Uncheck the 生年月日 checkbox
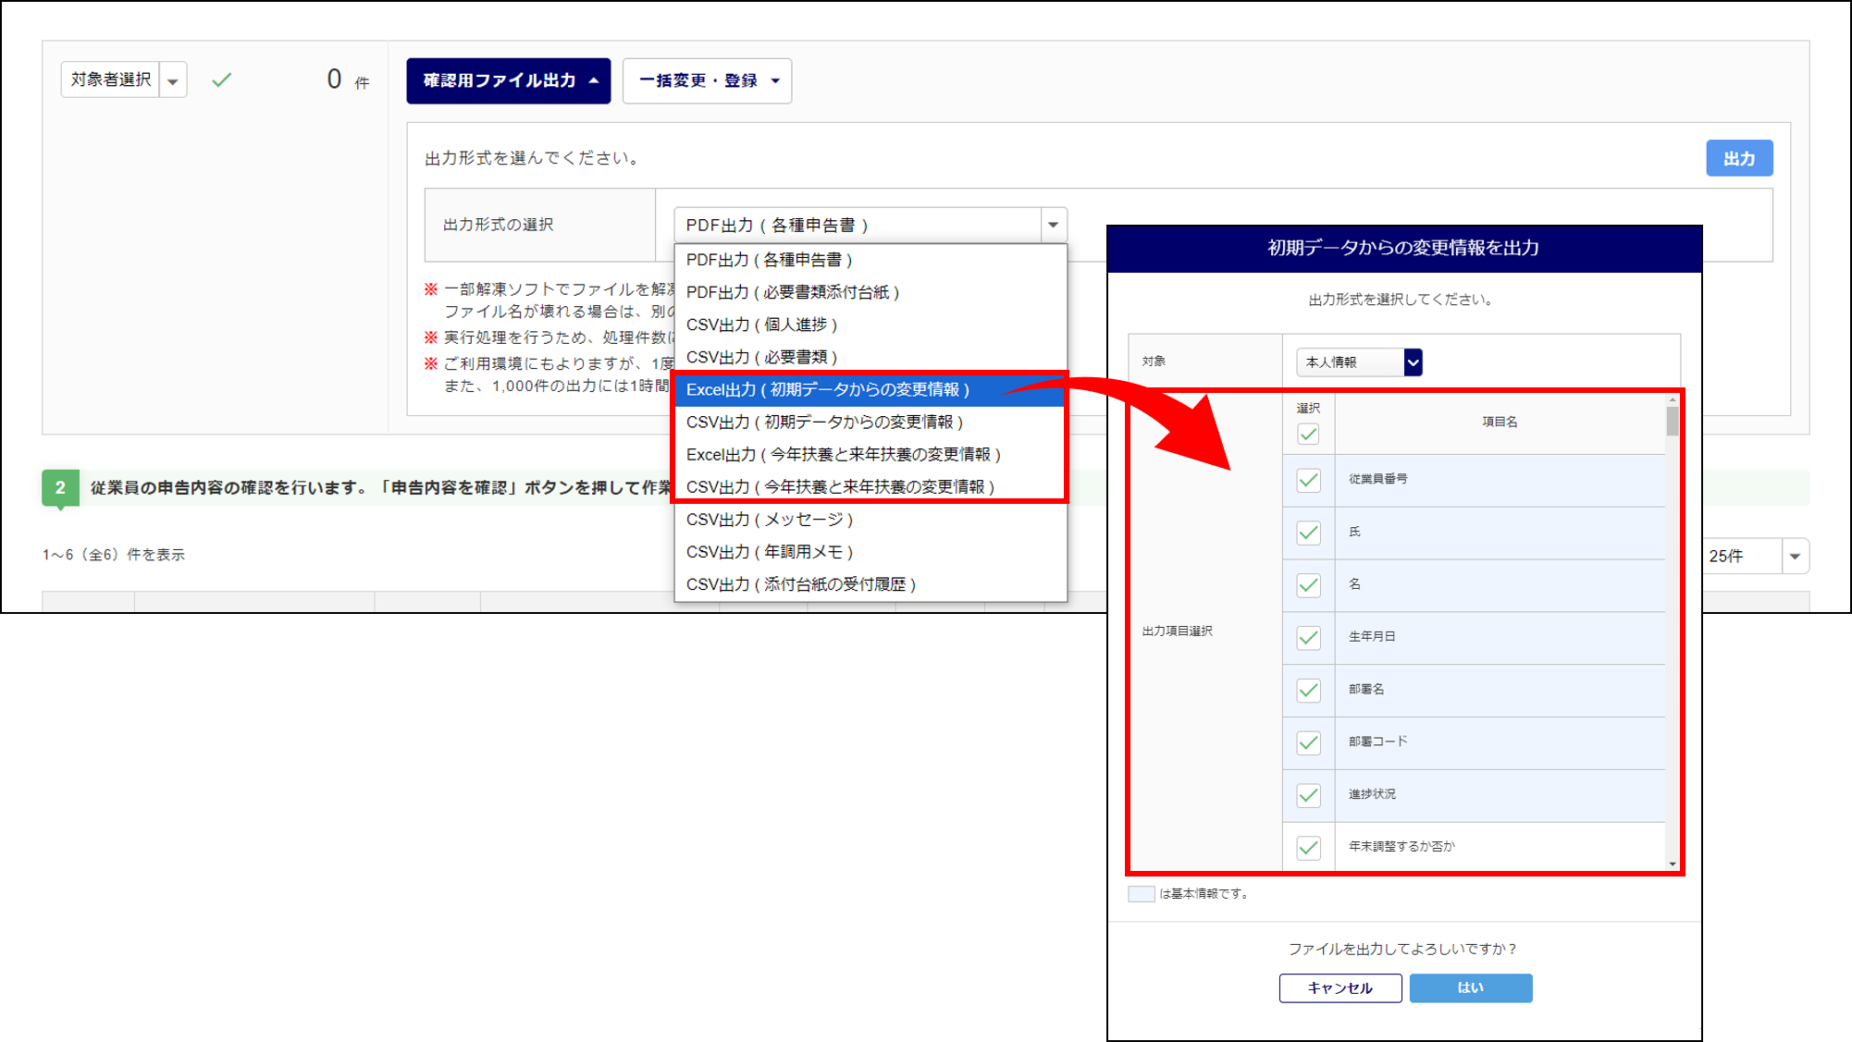The image size is (1852, 1042). tap(1308, 637)
